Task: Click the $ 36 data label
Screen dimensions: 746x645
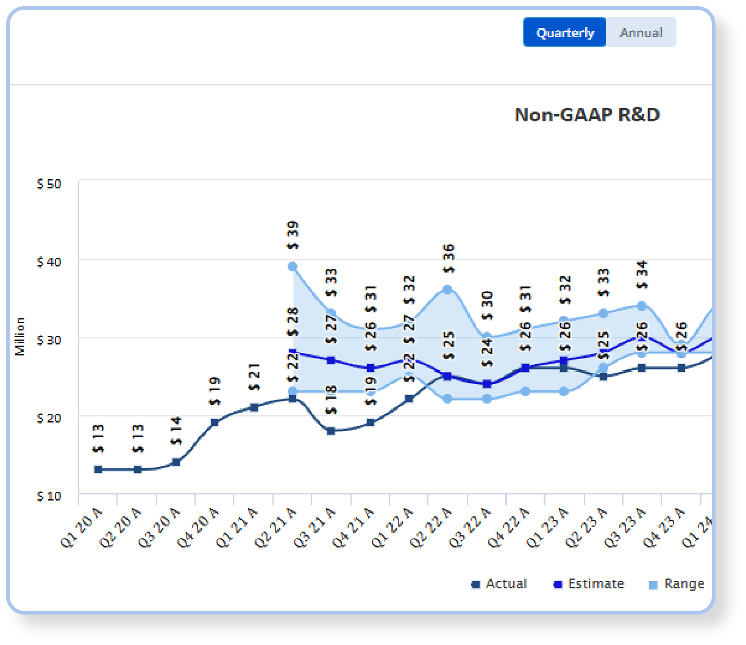Action: pos(449,258)
